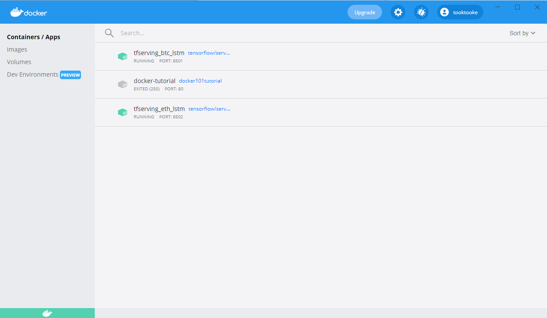
Task: Open Dev Environments in the sidebar
Action: coord(33,74)
